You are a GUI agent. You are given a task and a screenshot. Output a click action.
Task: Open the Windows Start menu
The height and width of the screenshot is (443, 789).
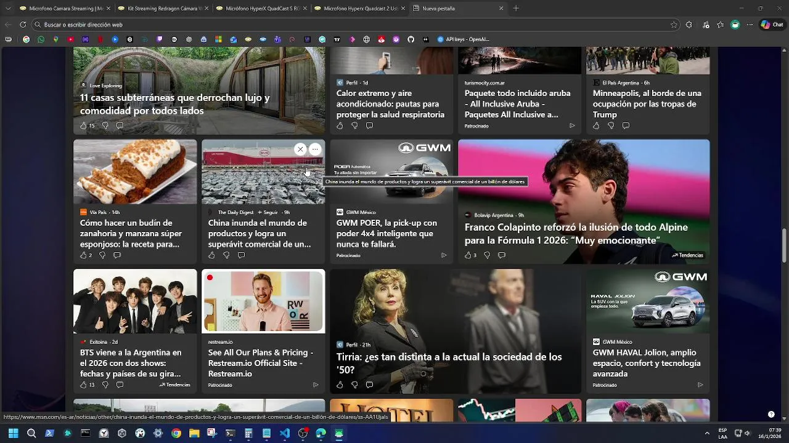[x=13, y=433]
